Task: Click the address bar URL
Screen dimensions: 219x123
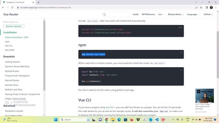Action: pyautogui.click(x=46, y=8)
